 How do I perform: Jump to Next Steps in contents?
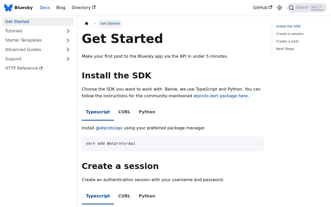pos(285,49)
